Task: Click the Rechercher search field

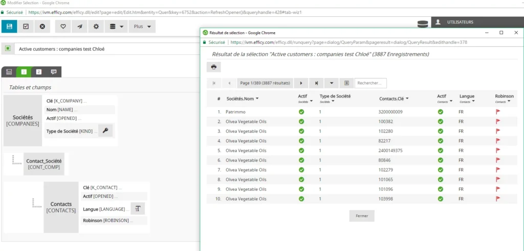Action: coord(371,83)
